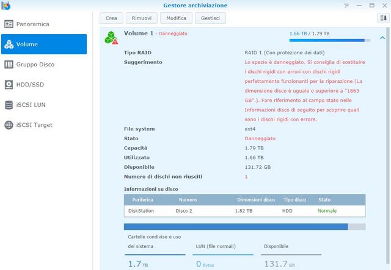Maximize the Gestore archiviazione window
The height and width of the screenshot is (270, 391).
[x=372, y=5]
